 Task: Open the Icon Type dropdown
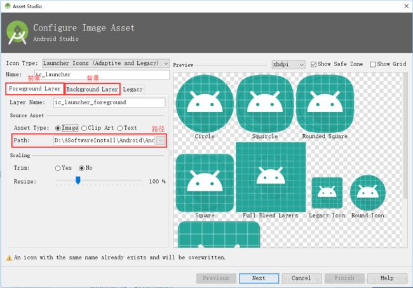(x=105, y=63)
